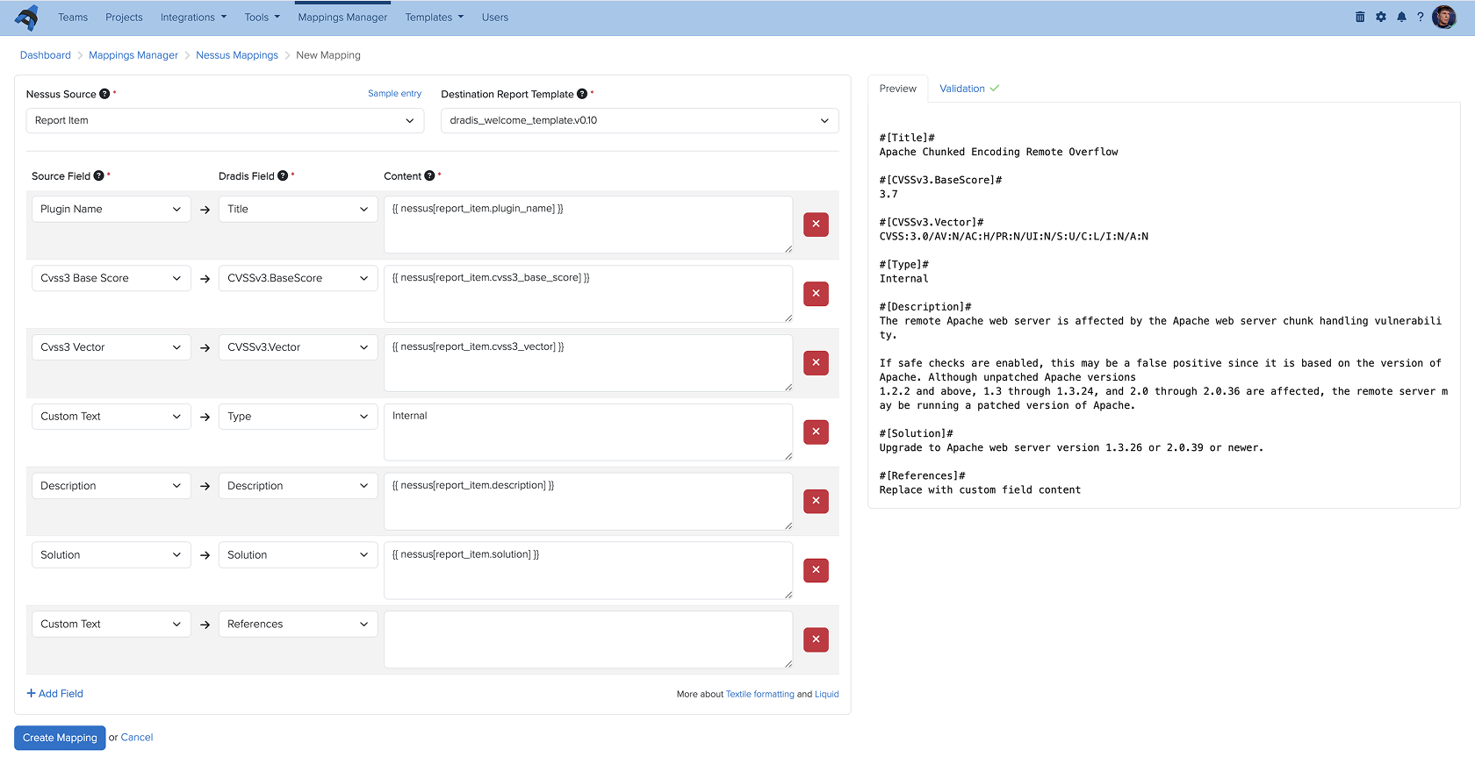Open the Custom Text source dropdown for References
This screenshot has height=771, width=1475.
coord(111,625)
